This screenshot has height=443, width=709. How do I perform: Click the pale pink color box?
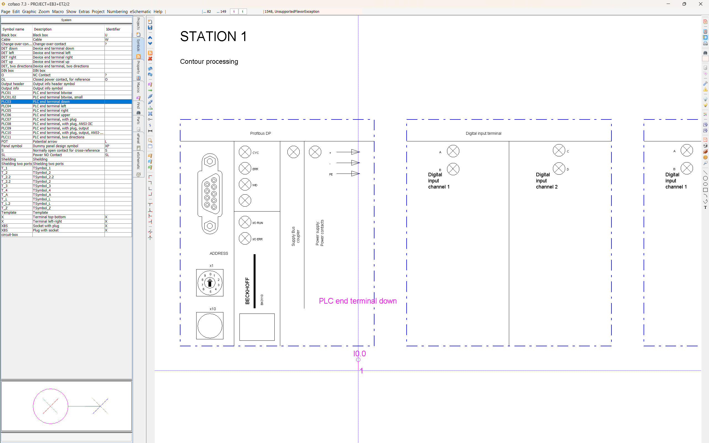[705, 59]
